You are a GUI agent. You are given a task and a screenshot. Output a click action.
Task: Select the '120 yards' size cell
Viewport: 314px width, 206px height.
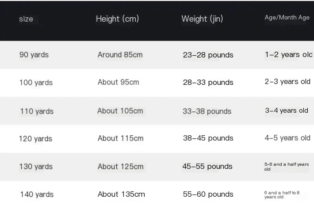35,139
